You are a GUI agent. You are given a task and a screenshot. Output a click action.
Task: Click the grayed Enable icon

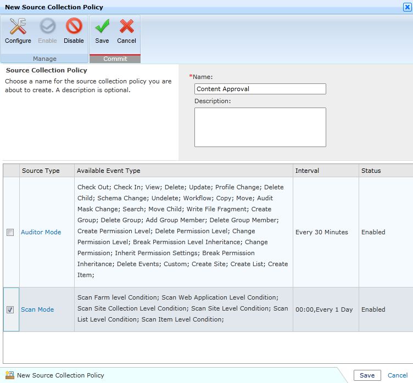pos(47,26)
